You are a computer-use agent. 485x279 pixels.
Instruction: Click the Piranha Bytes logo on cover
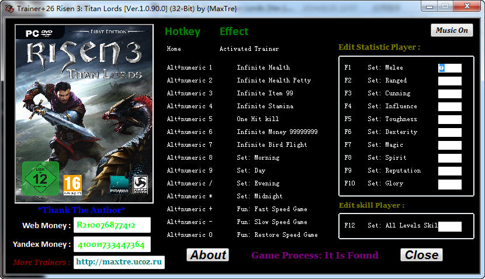tap(119, 185)
